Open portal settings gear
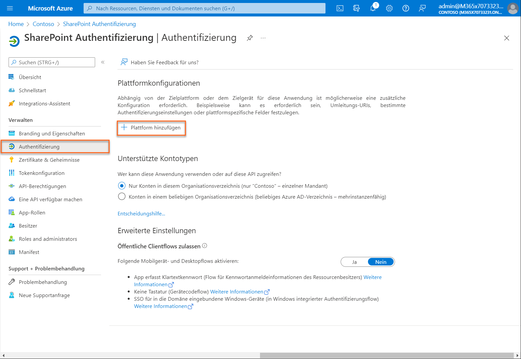Image resolution: width=521 pixels, height=359 pixels. [x=389, y=8]
